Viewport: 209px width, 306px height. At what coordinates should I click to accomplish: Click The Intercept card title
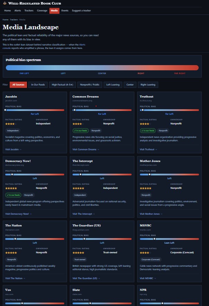tap(83, 161)
